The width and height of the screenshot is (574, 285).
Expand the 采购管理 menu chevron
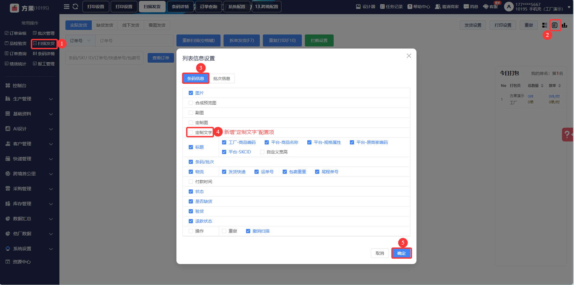[x=51, y=189]
